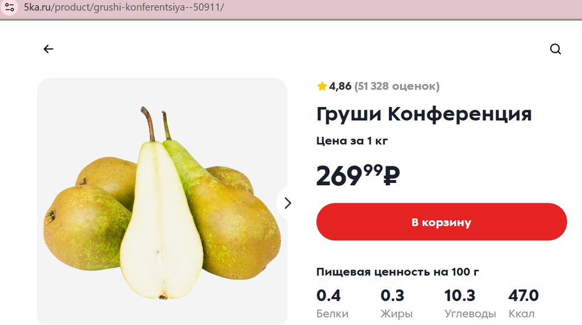Click the site information icon in address bar

tap(9, 7)
